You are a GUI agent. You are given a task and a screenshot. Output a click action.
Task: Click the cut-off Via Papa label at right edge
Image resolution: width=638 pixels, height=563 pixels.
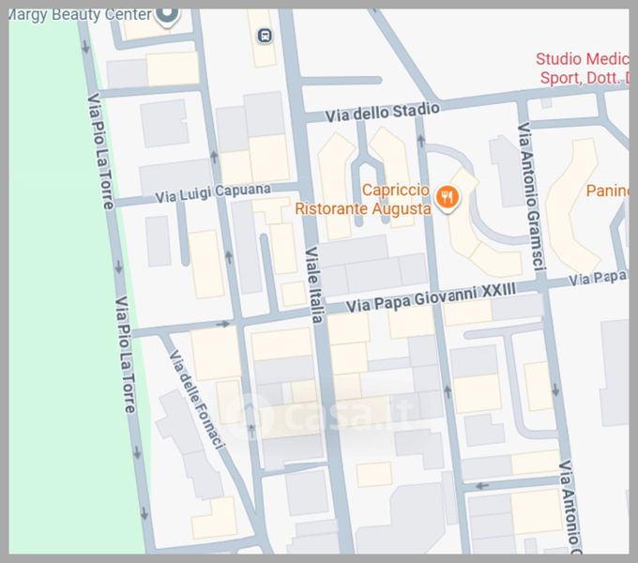click(597, 279)
